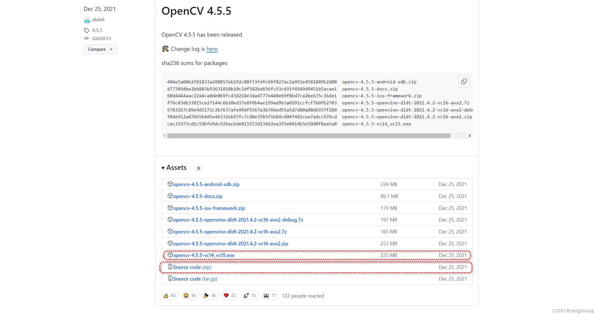This screenshot has width=598, height=316.
Task: Download opencv-4.5.5-docs.zip
Action: coord(198,196)
